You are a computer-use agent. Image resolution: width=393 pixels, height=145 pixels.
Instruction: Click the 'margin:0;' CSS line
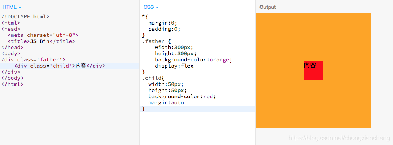[x=163, y=23]
